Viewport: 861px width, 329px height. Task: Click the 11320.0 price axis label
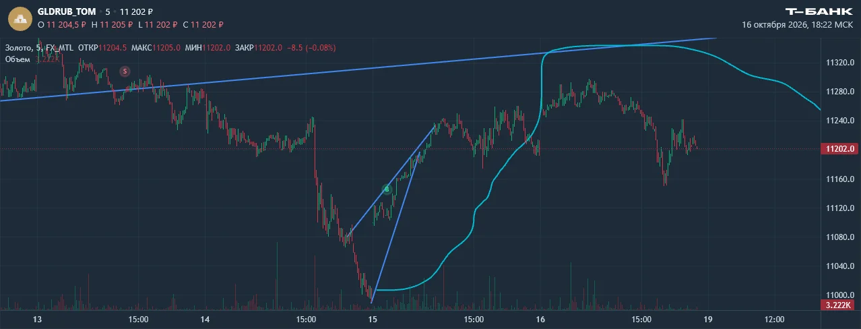[841, 63]
